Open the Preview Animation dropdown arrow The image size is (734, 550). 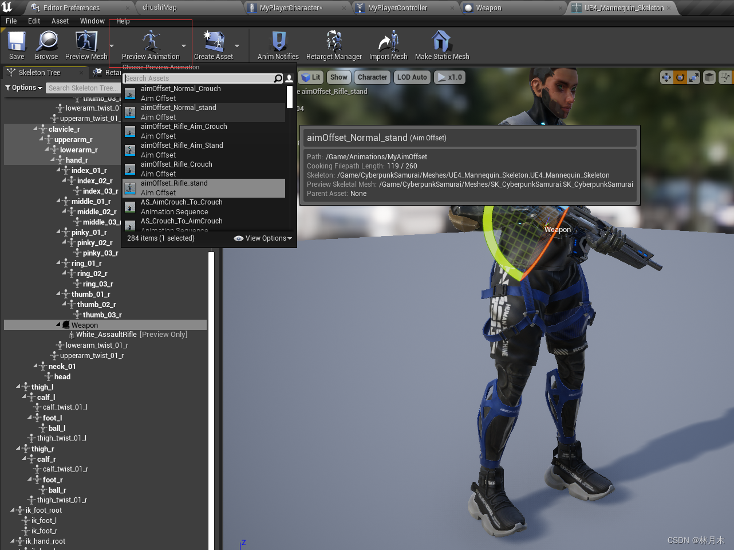click(x=184, y=46)
